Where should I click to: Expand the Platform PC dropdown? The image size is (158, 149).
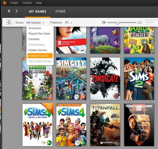[x=69, y=23]
